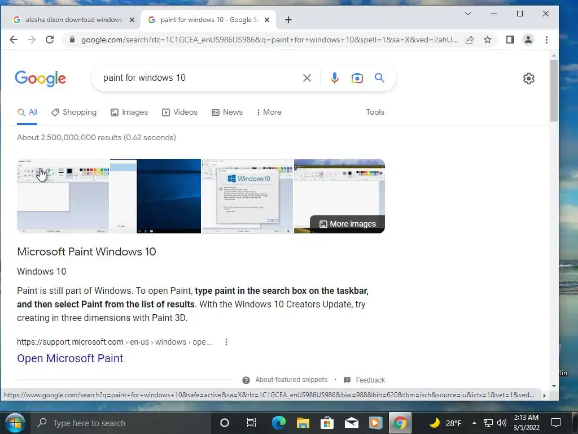Open the Chrome three-dot menu
578x434 pixels.
click(546, 40)
